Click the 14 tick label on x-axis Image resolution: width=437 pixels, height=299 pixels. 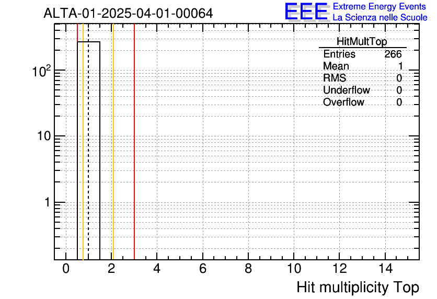pyautogui.click(x=385, y=269)
